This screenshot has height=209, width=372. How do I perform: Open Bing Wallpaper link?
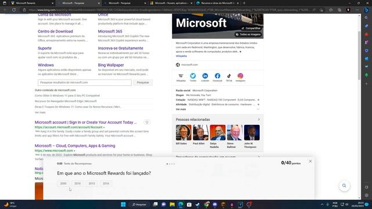[111, 65]
